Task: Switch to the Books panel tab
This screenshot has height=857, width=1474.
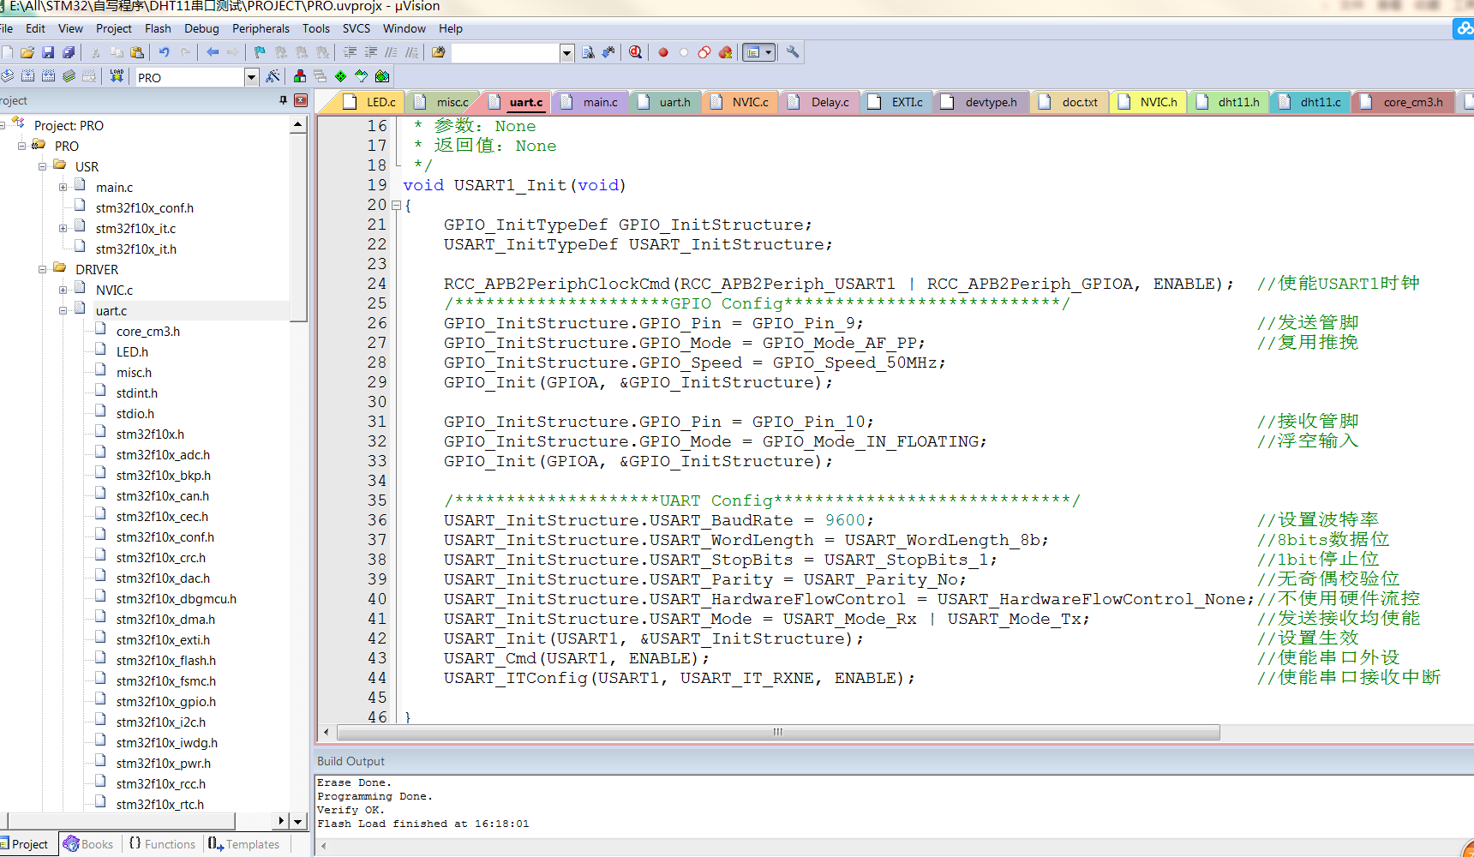Action: click(x=88, y=844)
